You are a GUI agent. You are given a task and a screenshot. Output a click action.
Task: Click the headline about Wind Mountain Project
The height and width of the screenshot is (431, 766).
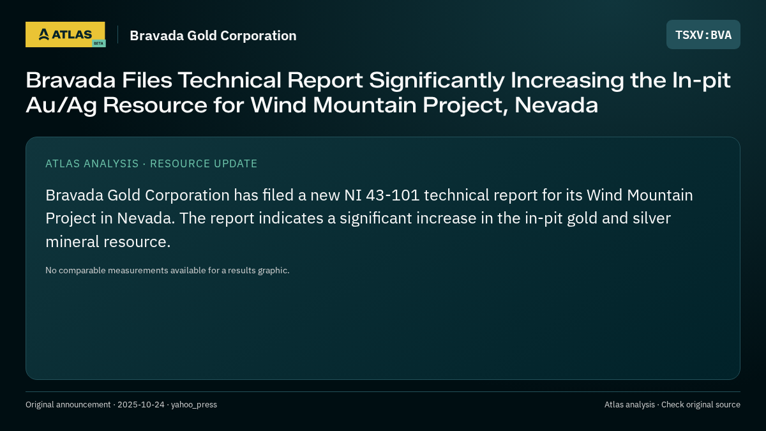coord(378,92)
